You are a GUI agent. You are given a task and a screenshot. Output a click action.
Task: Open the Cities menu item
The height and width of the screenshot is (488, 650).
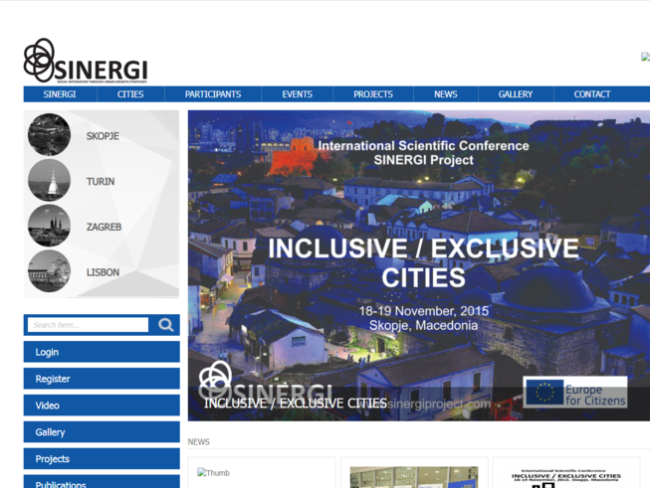click(130, 94)
